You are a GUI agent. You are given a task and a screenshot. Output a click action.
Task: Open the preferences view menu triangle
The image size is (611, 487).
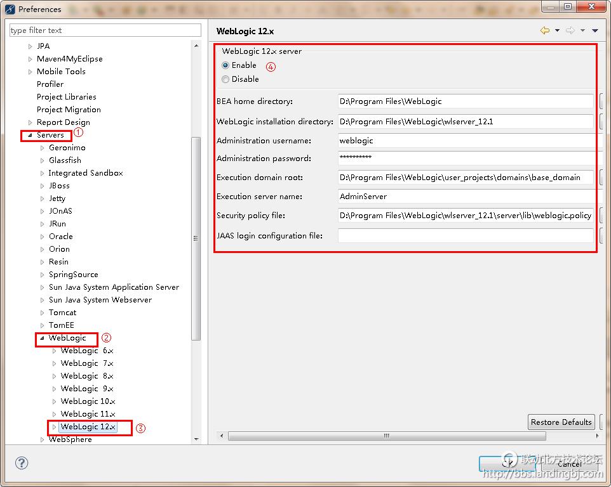point(595,30)
